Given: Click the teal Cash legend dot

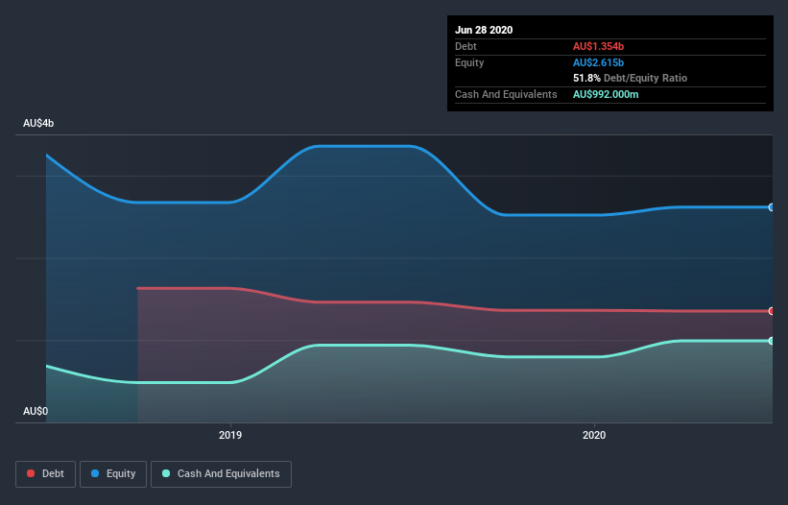Looking at the screenshot, I should (166, 473).
